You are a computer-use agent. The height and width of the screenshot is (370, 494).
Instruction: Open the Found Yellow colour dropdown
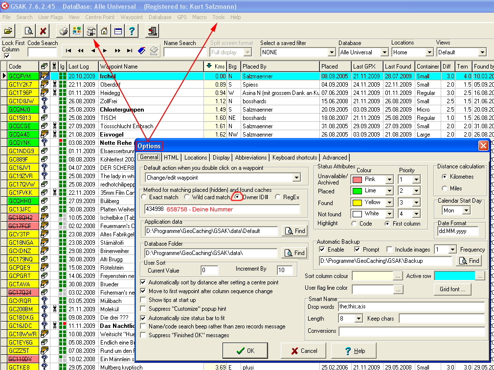(389, 202)
